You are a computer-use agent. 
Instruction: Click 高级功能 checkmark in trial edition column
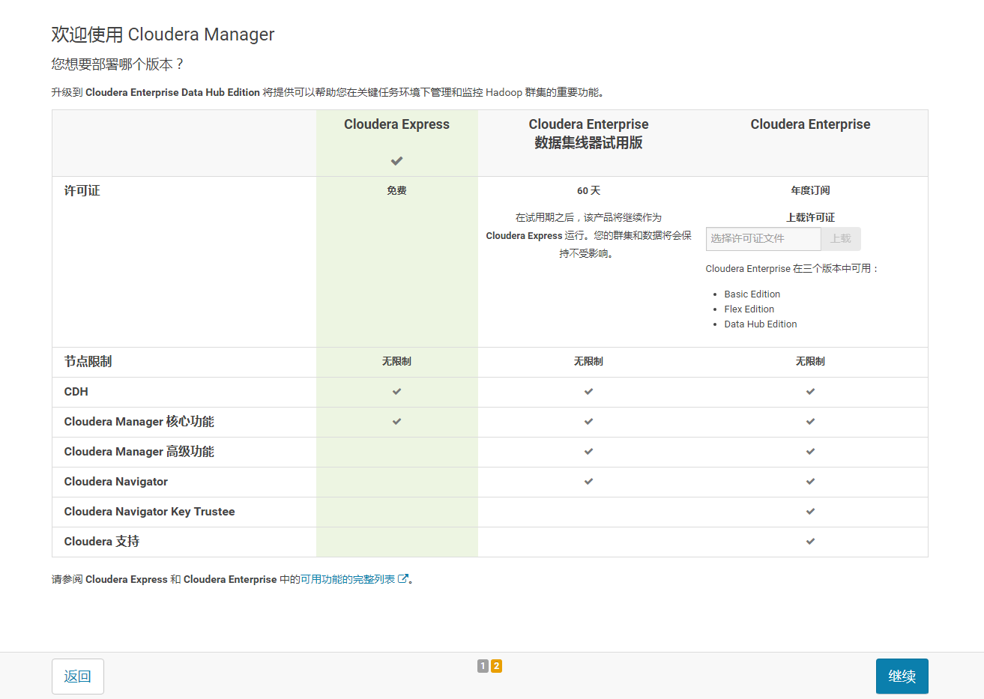[588, 452]
